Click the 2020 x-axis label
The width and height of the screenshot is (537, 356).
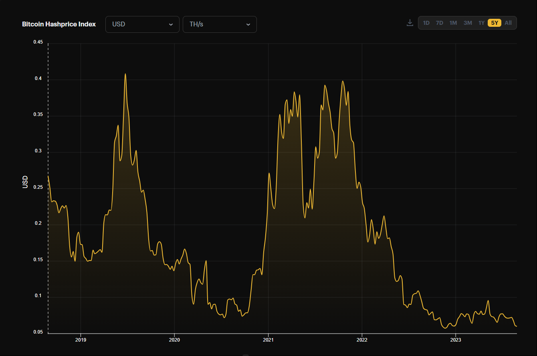click(x=174, y=340)
